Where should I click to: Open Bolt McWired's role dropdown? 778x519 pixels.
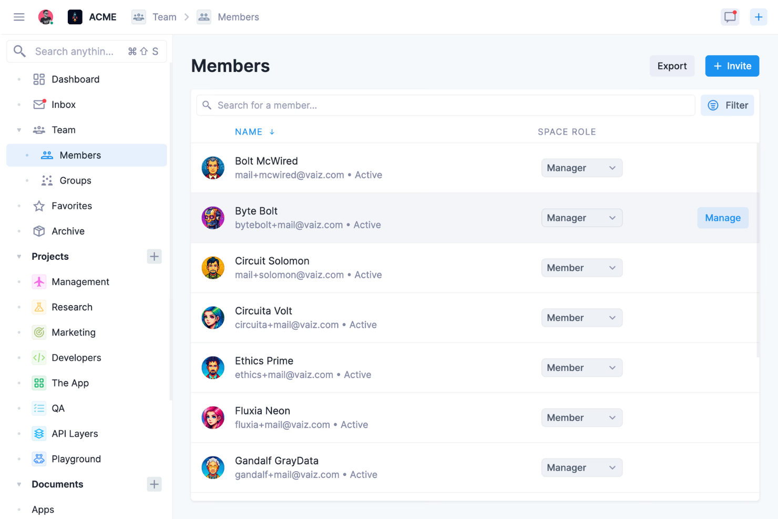point(581,167)
